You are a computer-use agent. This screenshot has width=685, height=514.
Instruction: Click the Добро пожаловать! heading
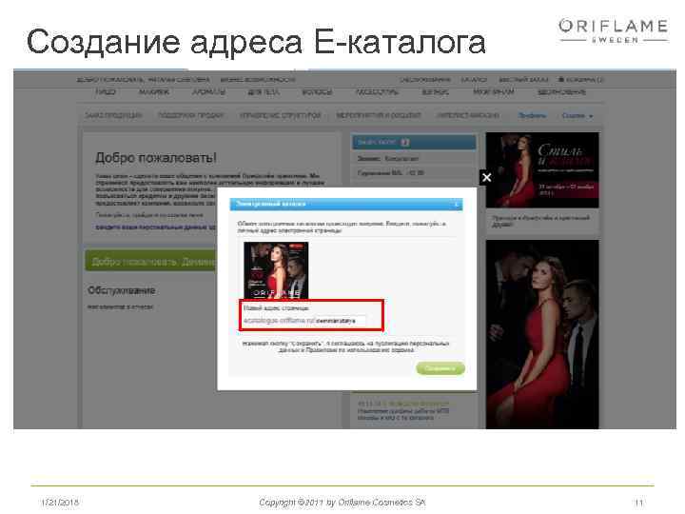coord(156,158)
